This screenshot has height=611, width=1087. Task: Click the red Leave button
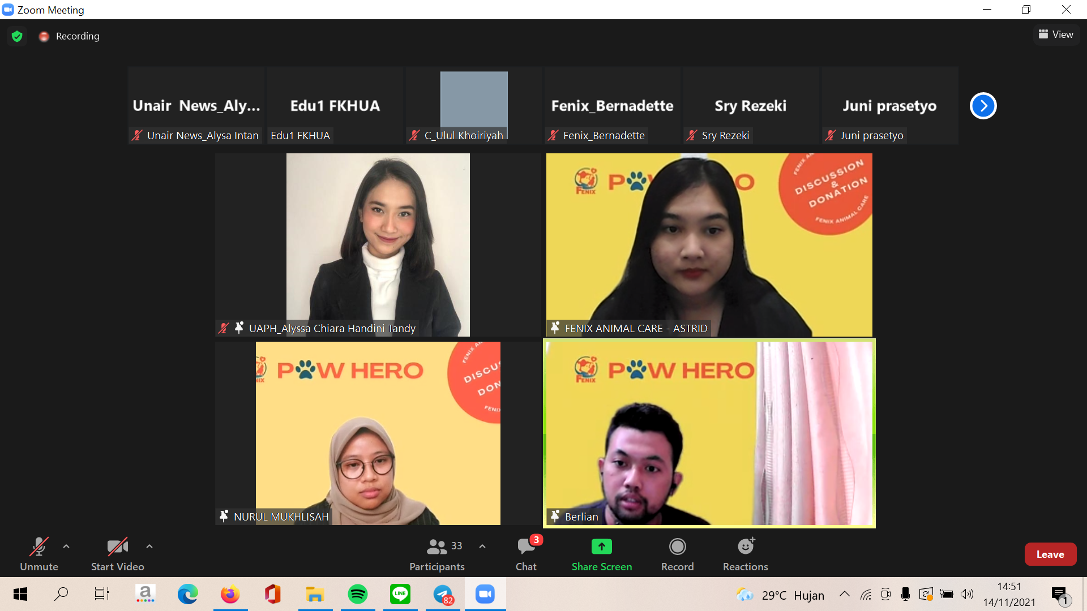1050,554
